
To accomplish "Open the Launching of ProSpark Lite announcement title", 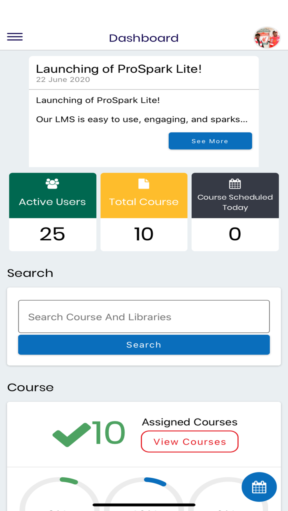I will coord(119,69).
